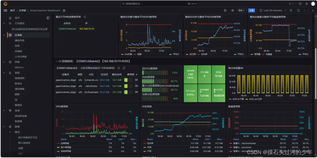The width and height of the screenshot is (317, 158).
Task: Collapse the 概况 subsection chevron
Action: tap(10, 132)
